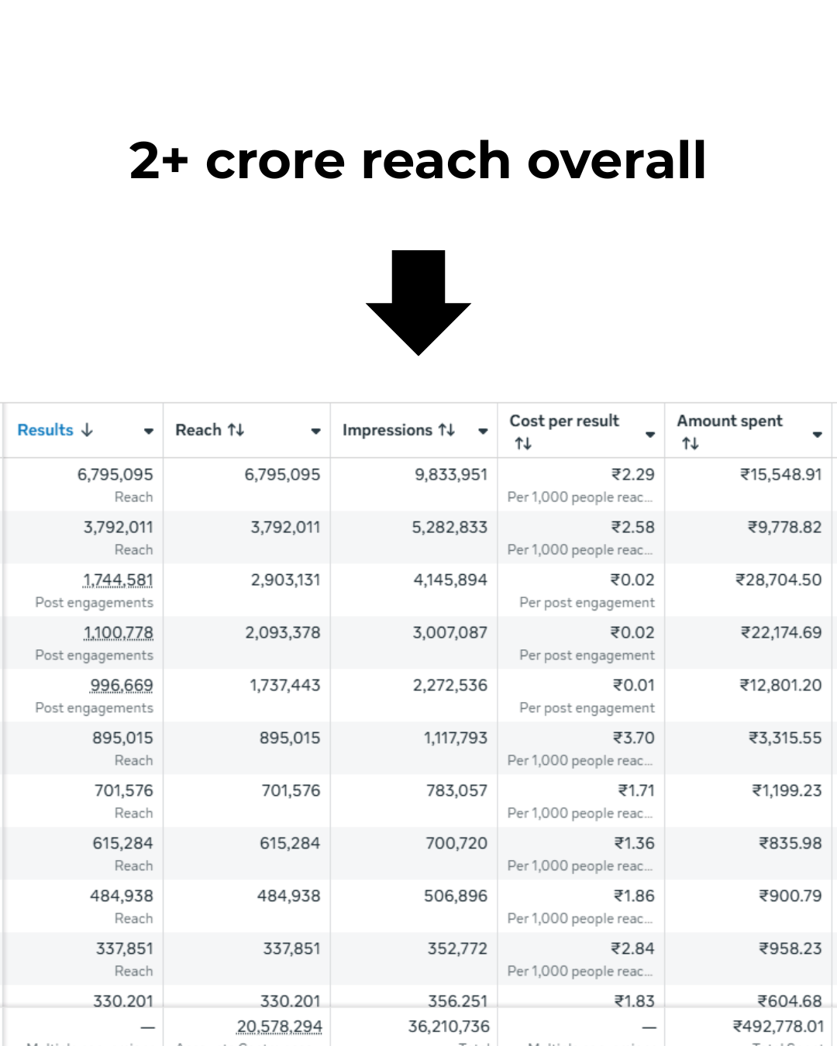This screenshot has height=1046, width=837.
Task: Select the Amount spent header label
Action: pyautogui.click(x=729, y=421)
